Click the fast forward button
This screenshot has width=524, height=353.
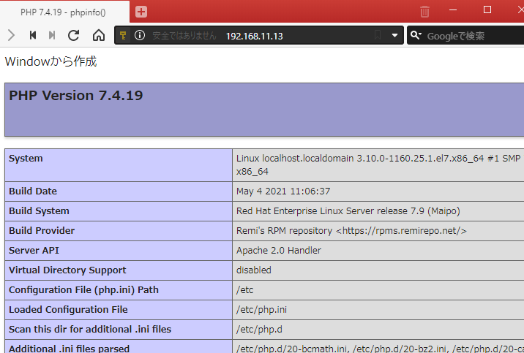[52, 35]
